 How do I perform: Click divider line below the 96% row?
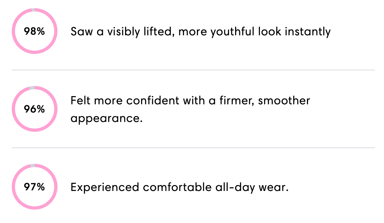click(x=193, y=148)
